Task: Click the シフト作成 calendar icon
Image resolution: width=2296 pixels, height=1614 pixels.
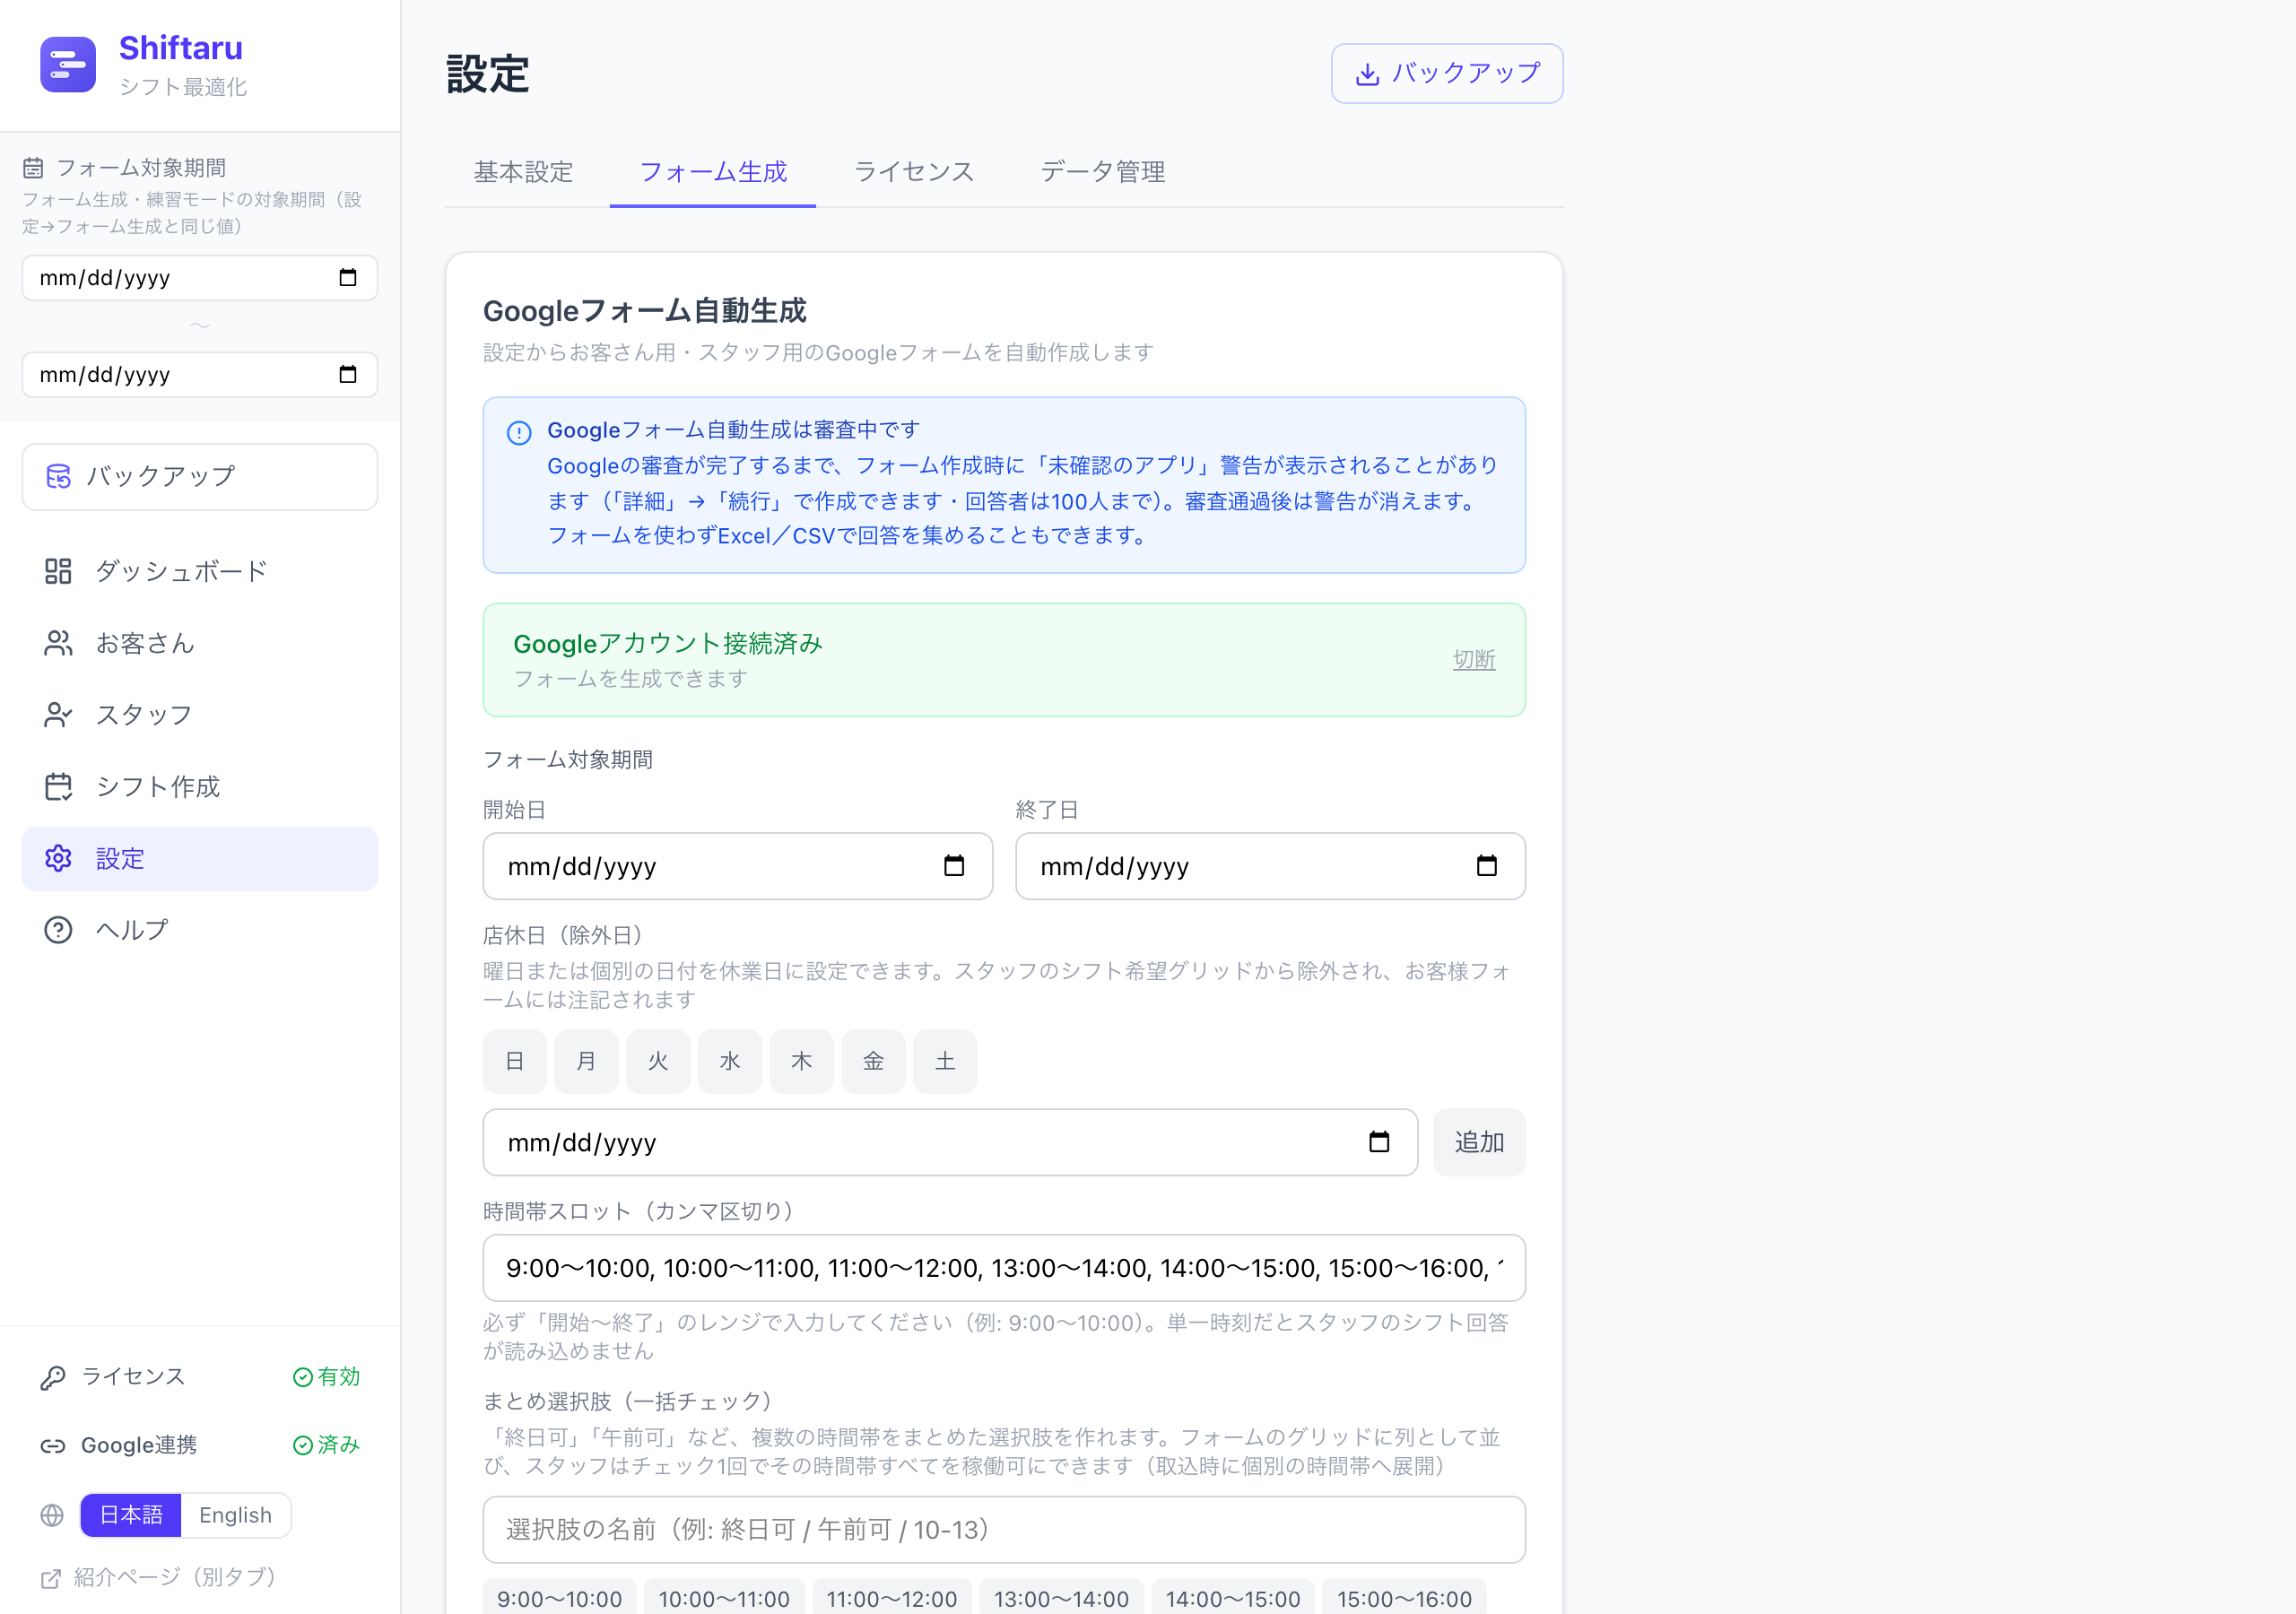Action: point(58,787)
